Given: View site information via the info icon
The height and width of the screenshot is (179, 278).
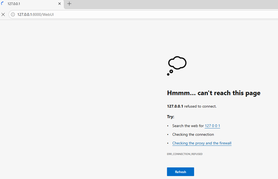Looking at the screenshot, I should (13, 15).
